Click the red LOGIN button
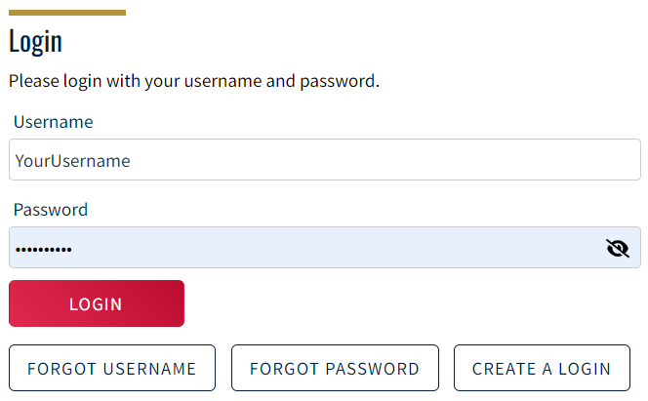This screenshot has width=648, height=401. (97, 303)
